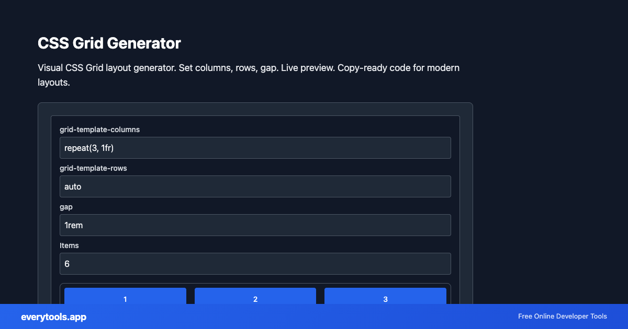Focus the gap input containing '1rem'

point(255,225)
